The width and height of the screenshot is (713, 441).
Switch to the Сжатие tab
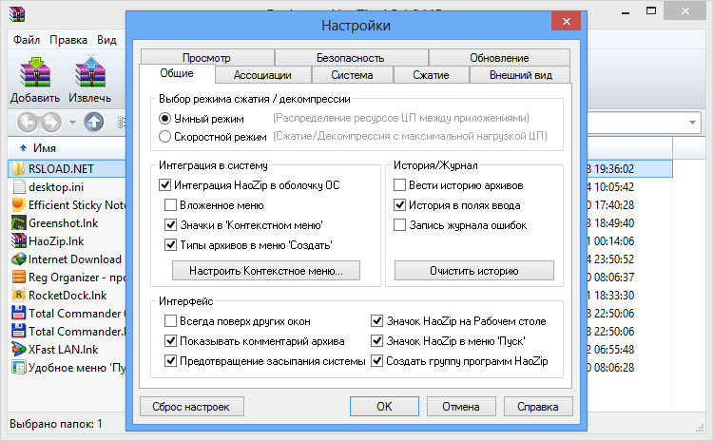[x=431, y=75]
